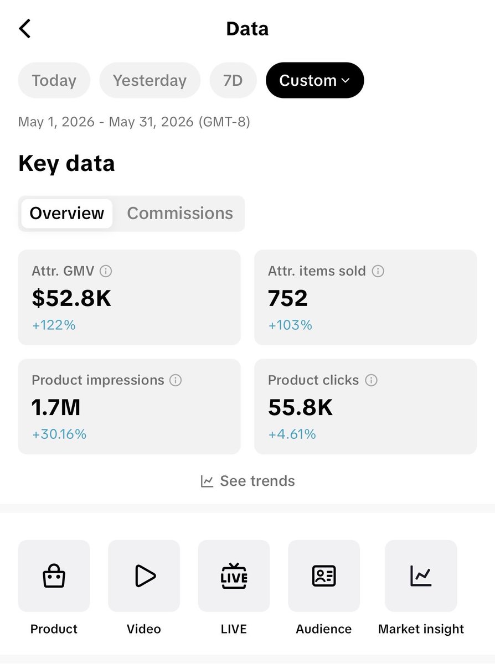This screenshot has height=664, width=495.
Task: Switch to the Commissions tab
Action: point(180,213)
